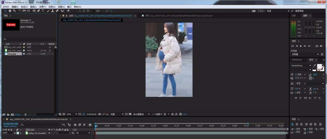Open the FandolSong font family dropdown
The width and height of the screenshot is (327, 139).
coord(301,65)
